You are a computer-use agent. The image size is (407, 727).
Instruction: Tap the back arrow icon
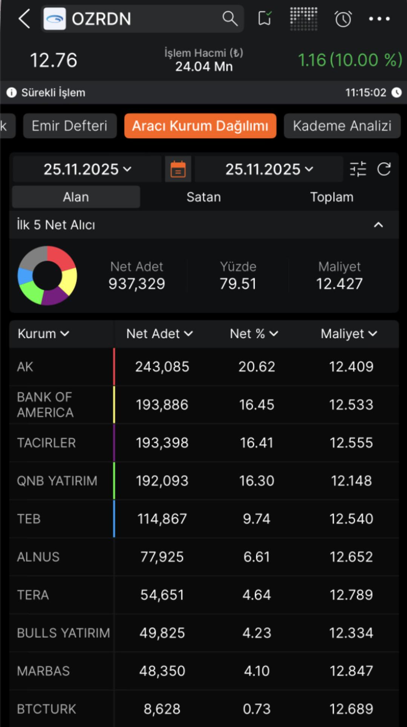click(24, 19)
